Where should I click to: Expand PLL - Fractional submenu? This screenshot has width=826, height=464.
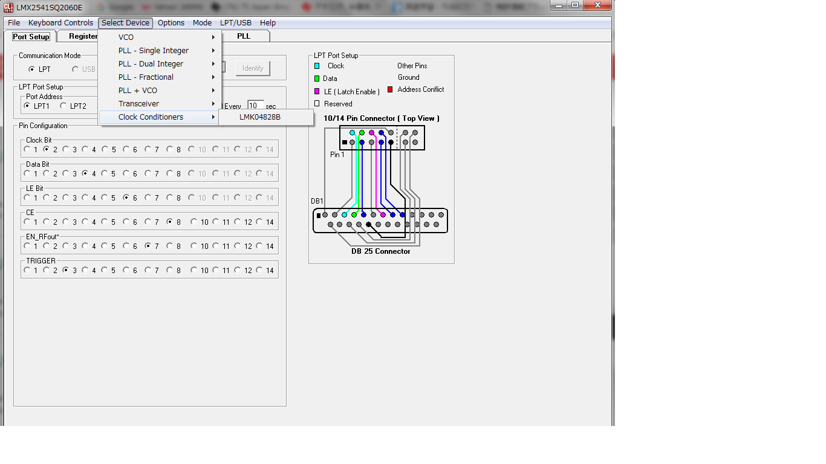[x=160, y=77]
